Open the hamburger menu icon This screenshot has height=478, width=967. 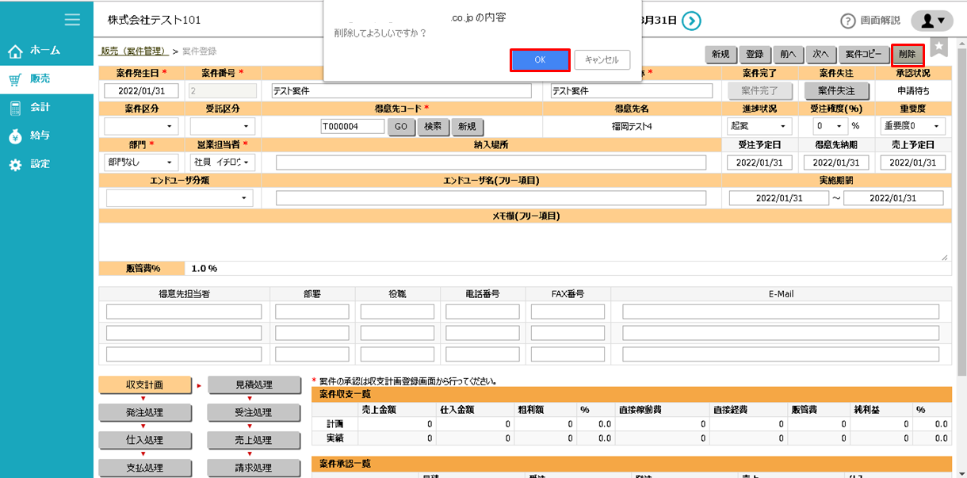click(x=71, y=20)
